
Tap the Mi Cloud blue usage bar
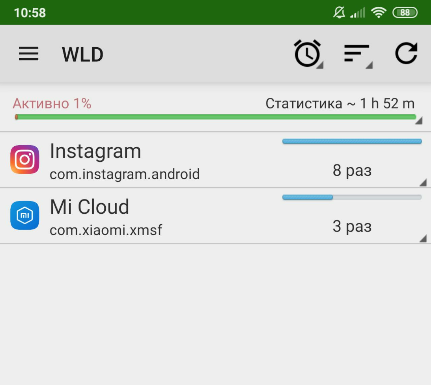[x=352, y=197]
